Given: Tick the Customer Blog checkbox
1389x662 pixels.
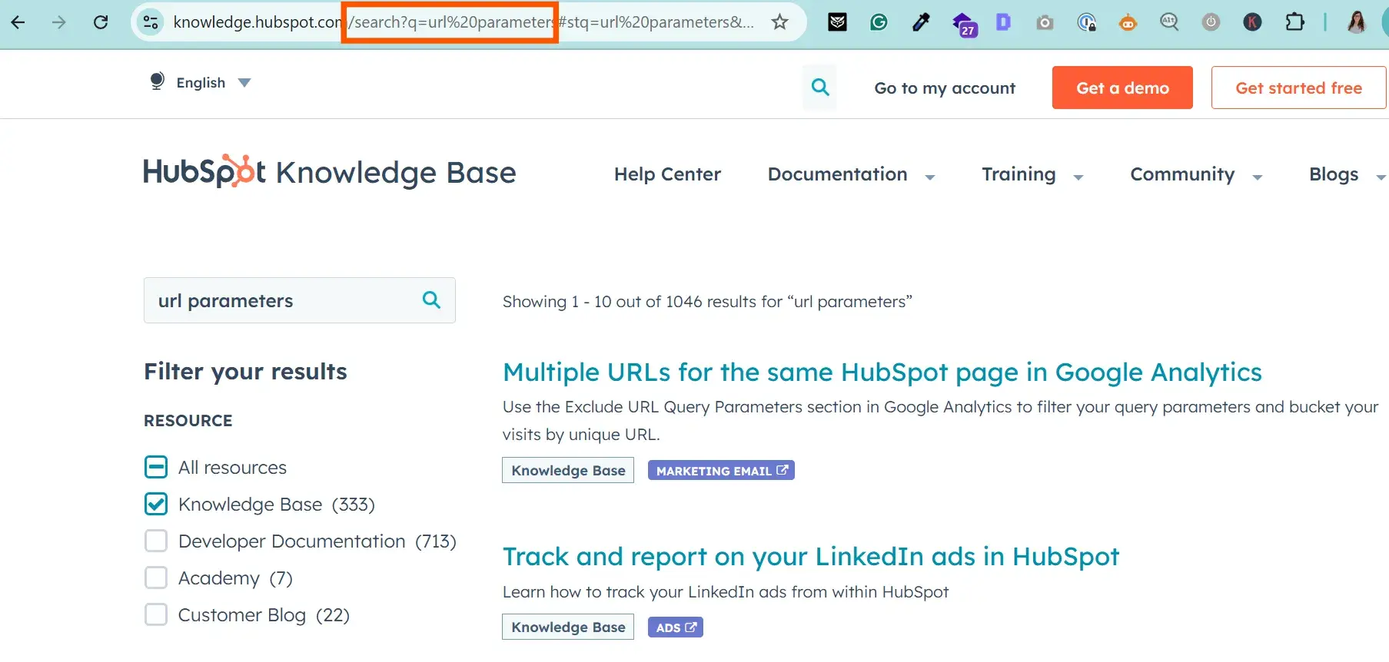Looking at the screenshot, I should pyautogui.click(x=156, y=615).
